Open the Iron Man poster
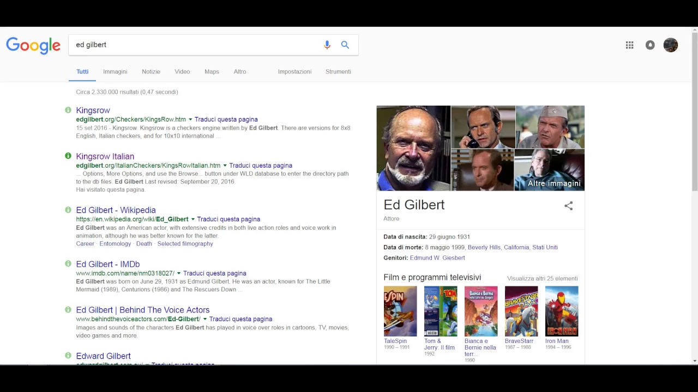 coord(562,311)
